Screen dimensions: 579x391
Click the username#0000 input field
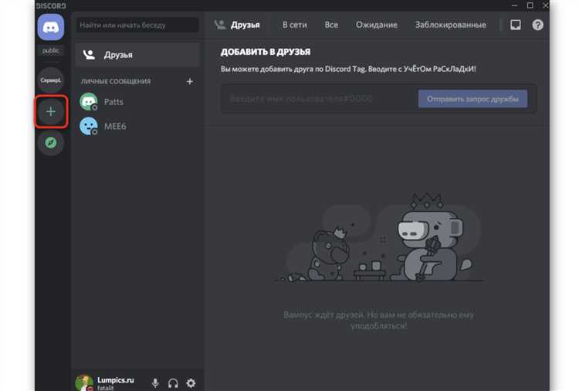point(320,99)
